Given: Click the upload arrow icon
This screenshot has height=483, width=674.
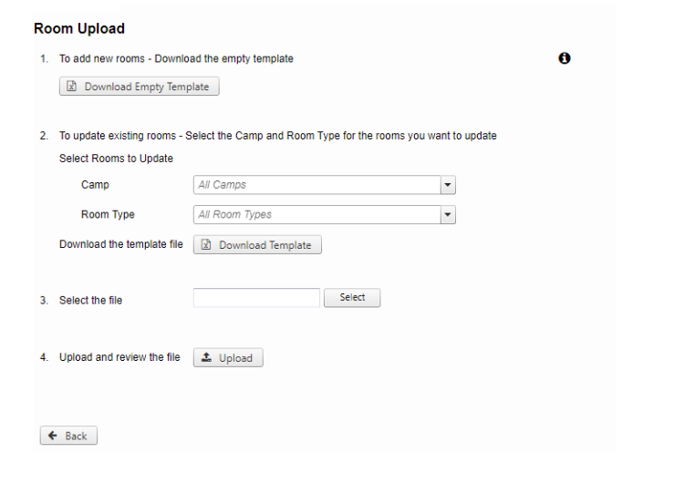Looking at the screenshot, I should click(x=206, y=357).
